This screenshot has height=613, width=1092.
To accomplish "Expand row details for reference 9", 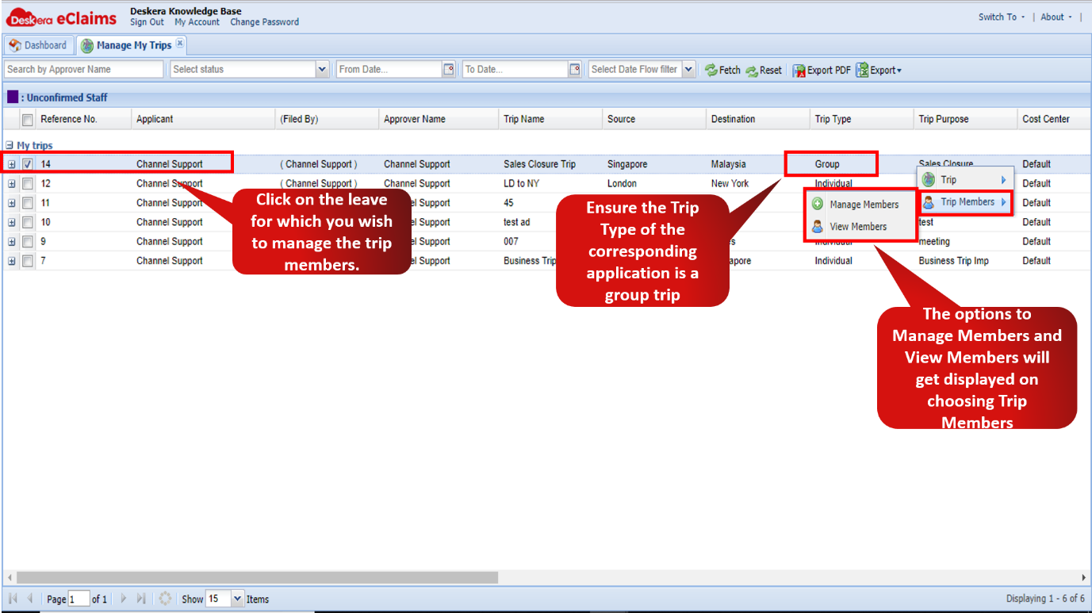I will click(11, 241).
